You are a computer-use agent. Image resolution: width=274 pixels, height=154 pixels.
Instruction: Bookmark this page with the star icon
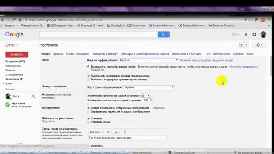coord(250,20)
